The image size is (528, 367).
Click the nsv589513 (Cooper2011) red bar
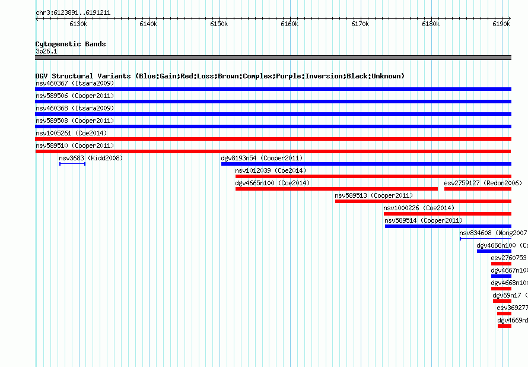click(x=423, y=201)
